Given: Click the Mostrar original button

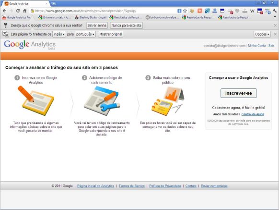Looking at the screenshot, I should [110, 34].
